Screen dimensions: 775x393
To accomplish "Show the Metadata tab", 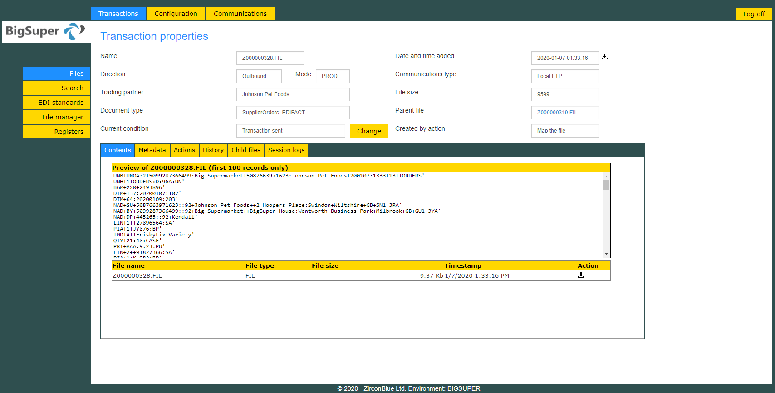I will pos(152,150).
